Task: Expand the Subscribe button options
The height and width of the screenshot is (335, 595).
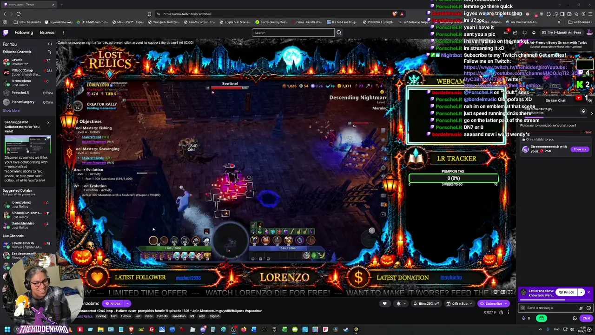Action: [x=506, y=303]
